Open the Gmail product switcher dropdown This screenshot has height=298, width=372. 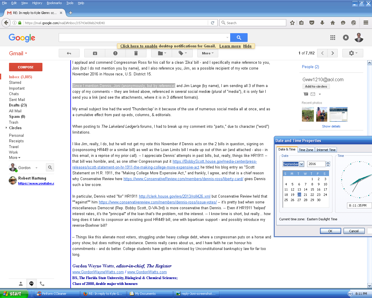coord(18,54)
